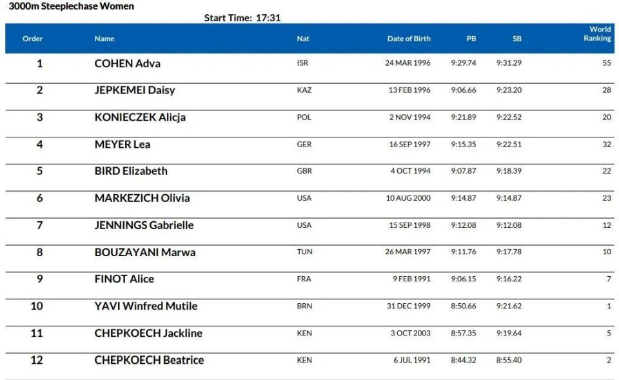Select the PB column header
Image resolution: width=619 pixels, height=380 pixels.
[471, 39]
